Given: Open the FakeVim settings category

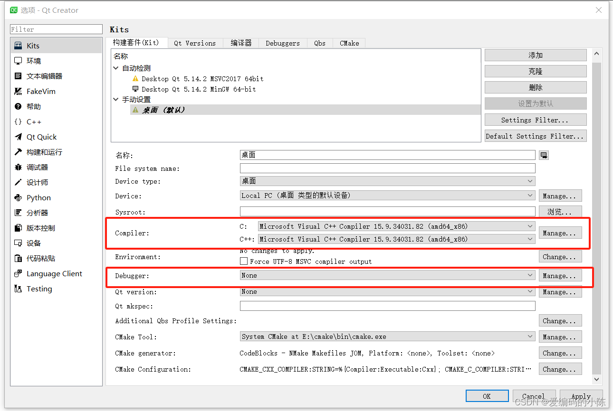Looking at the screenshot, I should coord(56,91).
